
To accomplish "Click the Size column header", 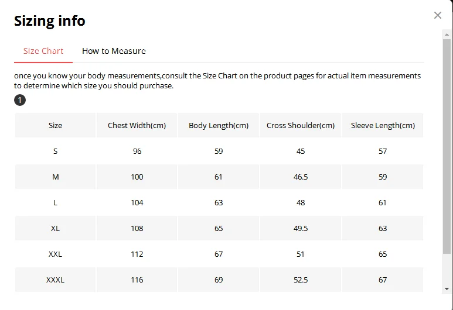I will (x=56, y=125).
